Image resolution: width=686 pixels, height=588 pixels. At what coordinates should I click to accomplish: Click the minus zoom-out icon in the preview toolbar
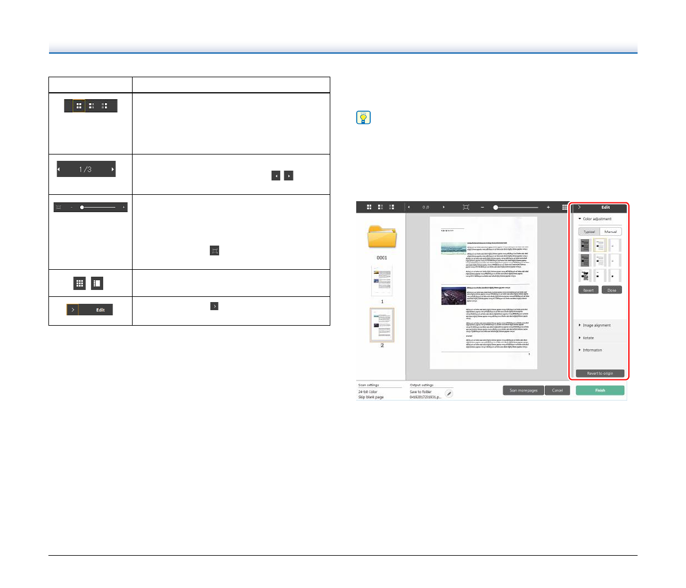(482, 207)
